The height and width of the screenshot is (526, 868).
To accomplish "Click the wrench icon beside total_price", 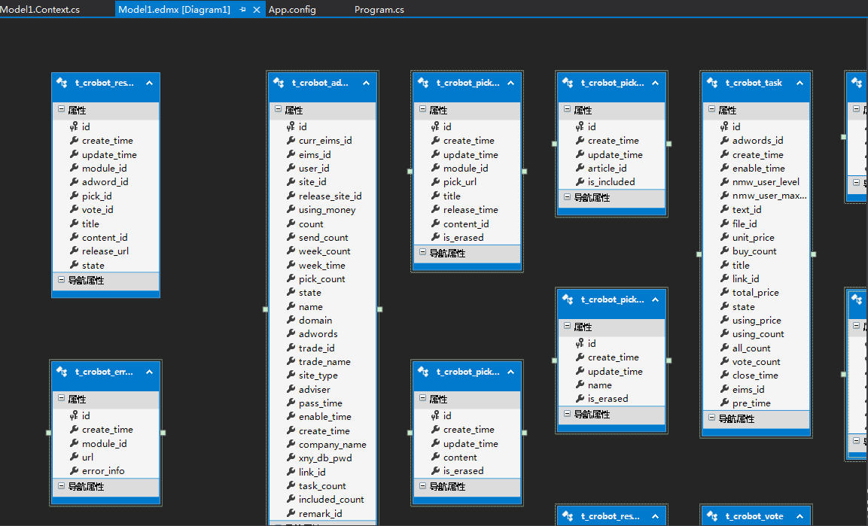I will point(724,293).
